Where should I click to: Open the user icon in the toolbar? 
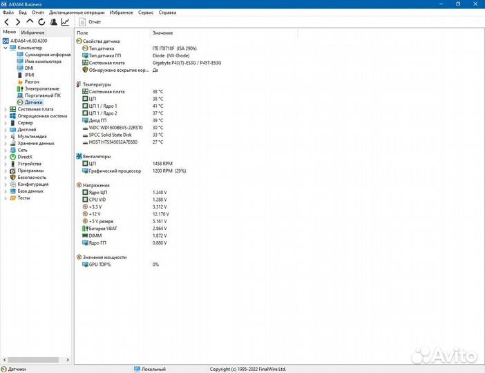click(53, 22)
